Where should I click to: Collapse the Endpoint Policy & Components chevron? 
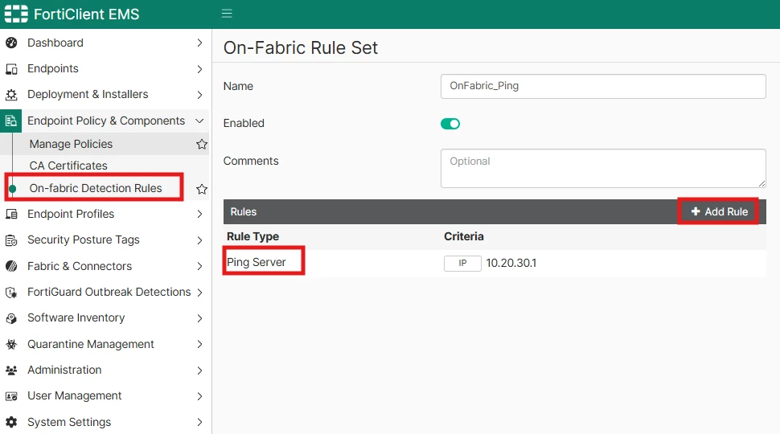pos(199,121)
